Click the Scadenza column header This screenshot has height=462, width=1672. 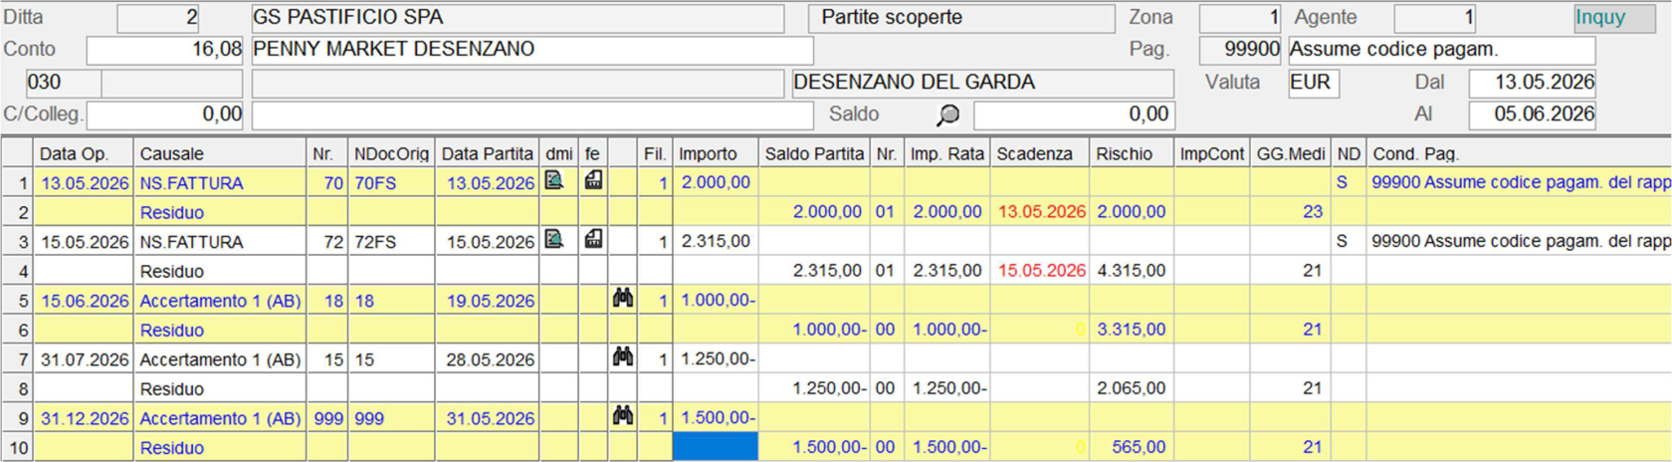click(x=1039, y=153)
